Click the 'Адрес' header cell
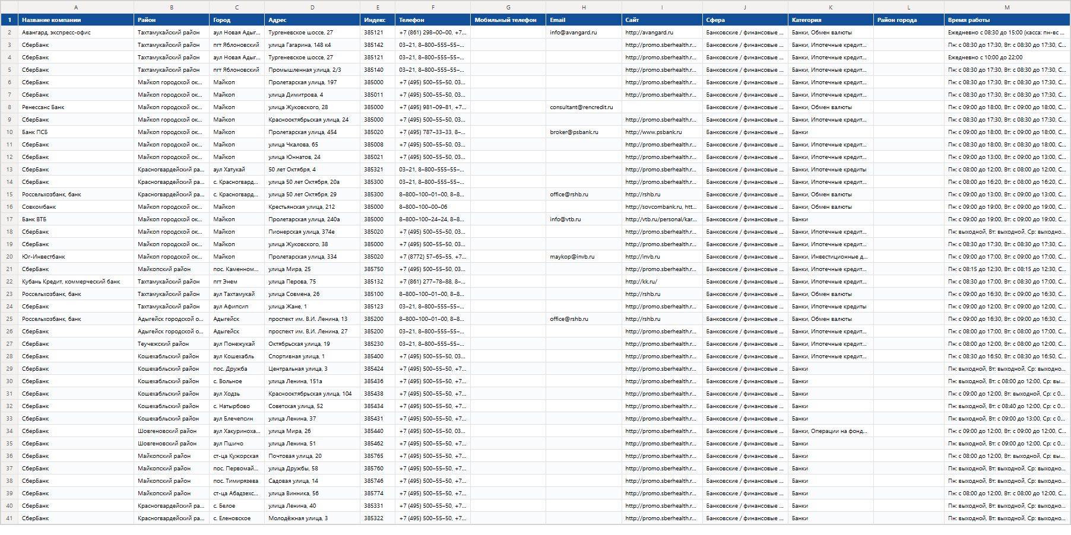This screenshot has height=535, width=1071. [312, 20]
